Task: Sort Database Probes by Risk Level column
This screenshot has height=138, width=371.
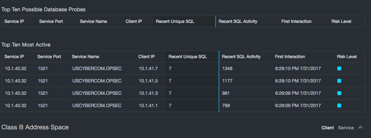Action: [x=341, y=21]
